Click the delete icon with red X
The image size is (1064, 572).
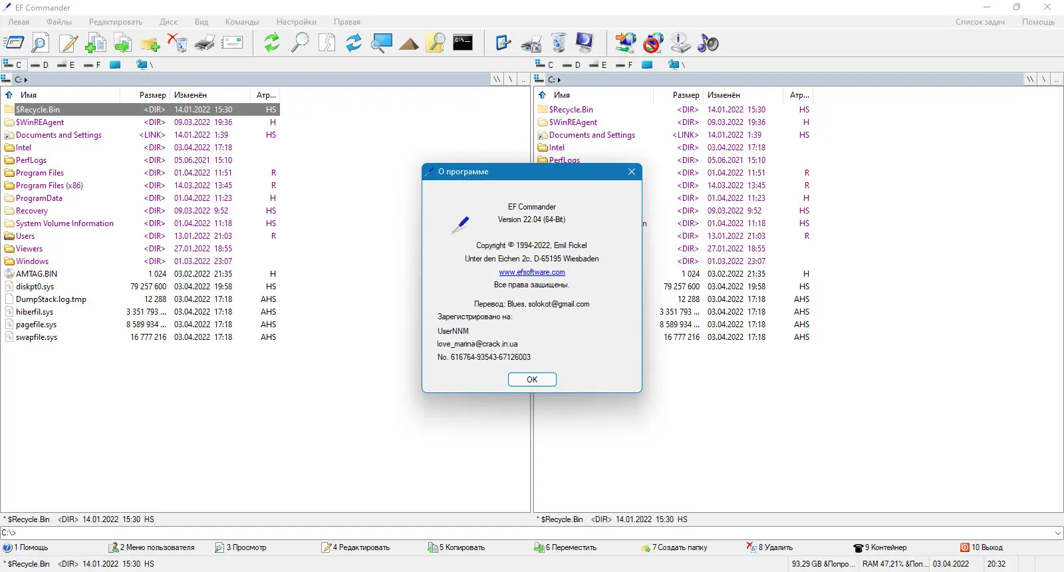(x=178, y=43)
